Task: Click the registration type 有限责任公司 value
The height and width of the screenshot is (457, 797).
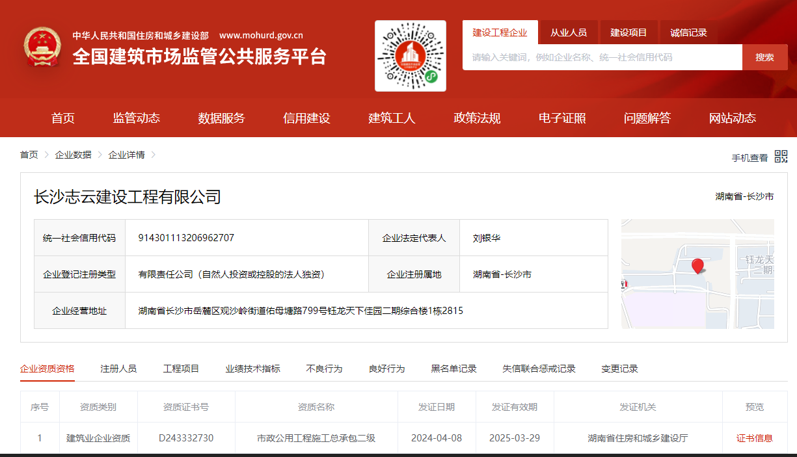Action: point(231,274)
